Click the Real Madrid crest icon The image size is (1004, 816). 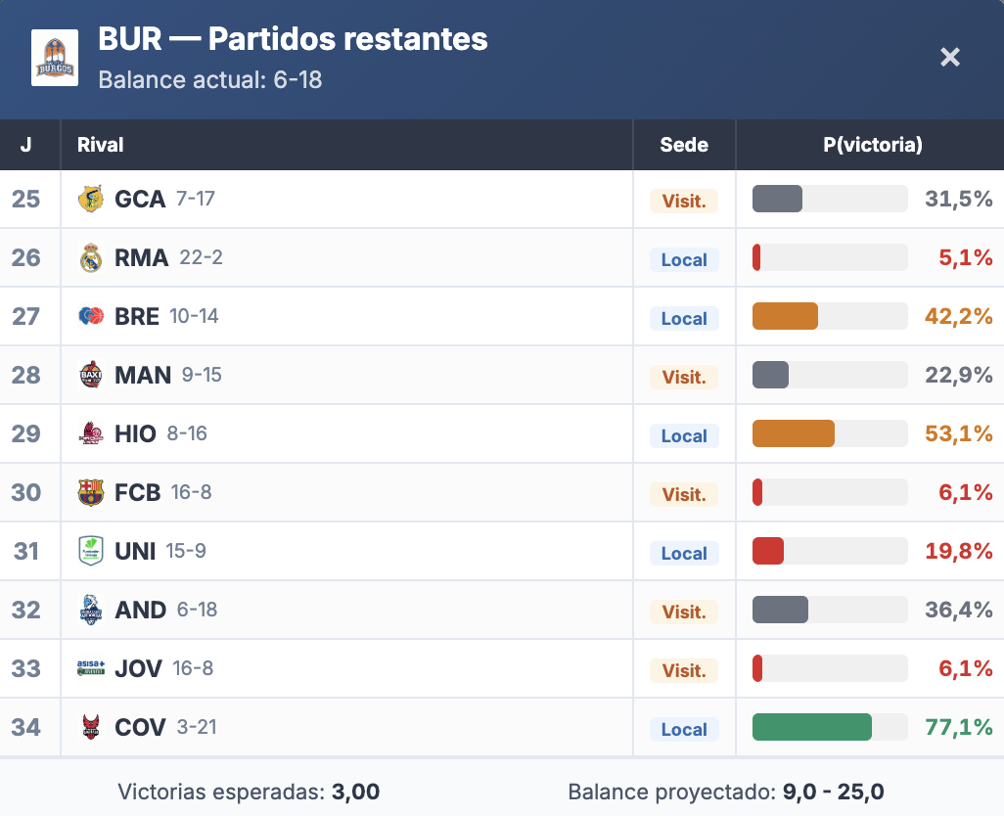pyautogui.click(x=91, y=257)
